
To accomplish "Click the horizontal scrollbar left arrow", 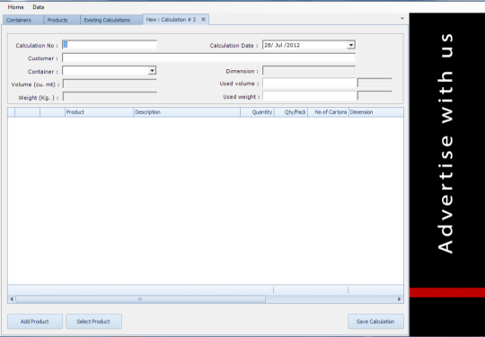I will click(x=12, y=299).
